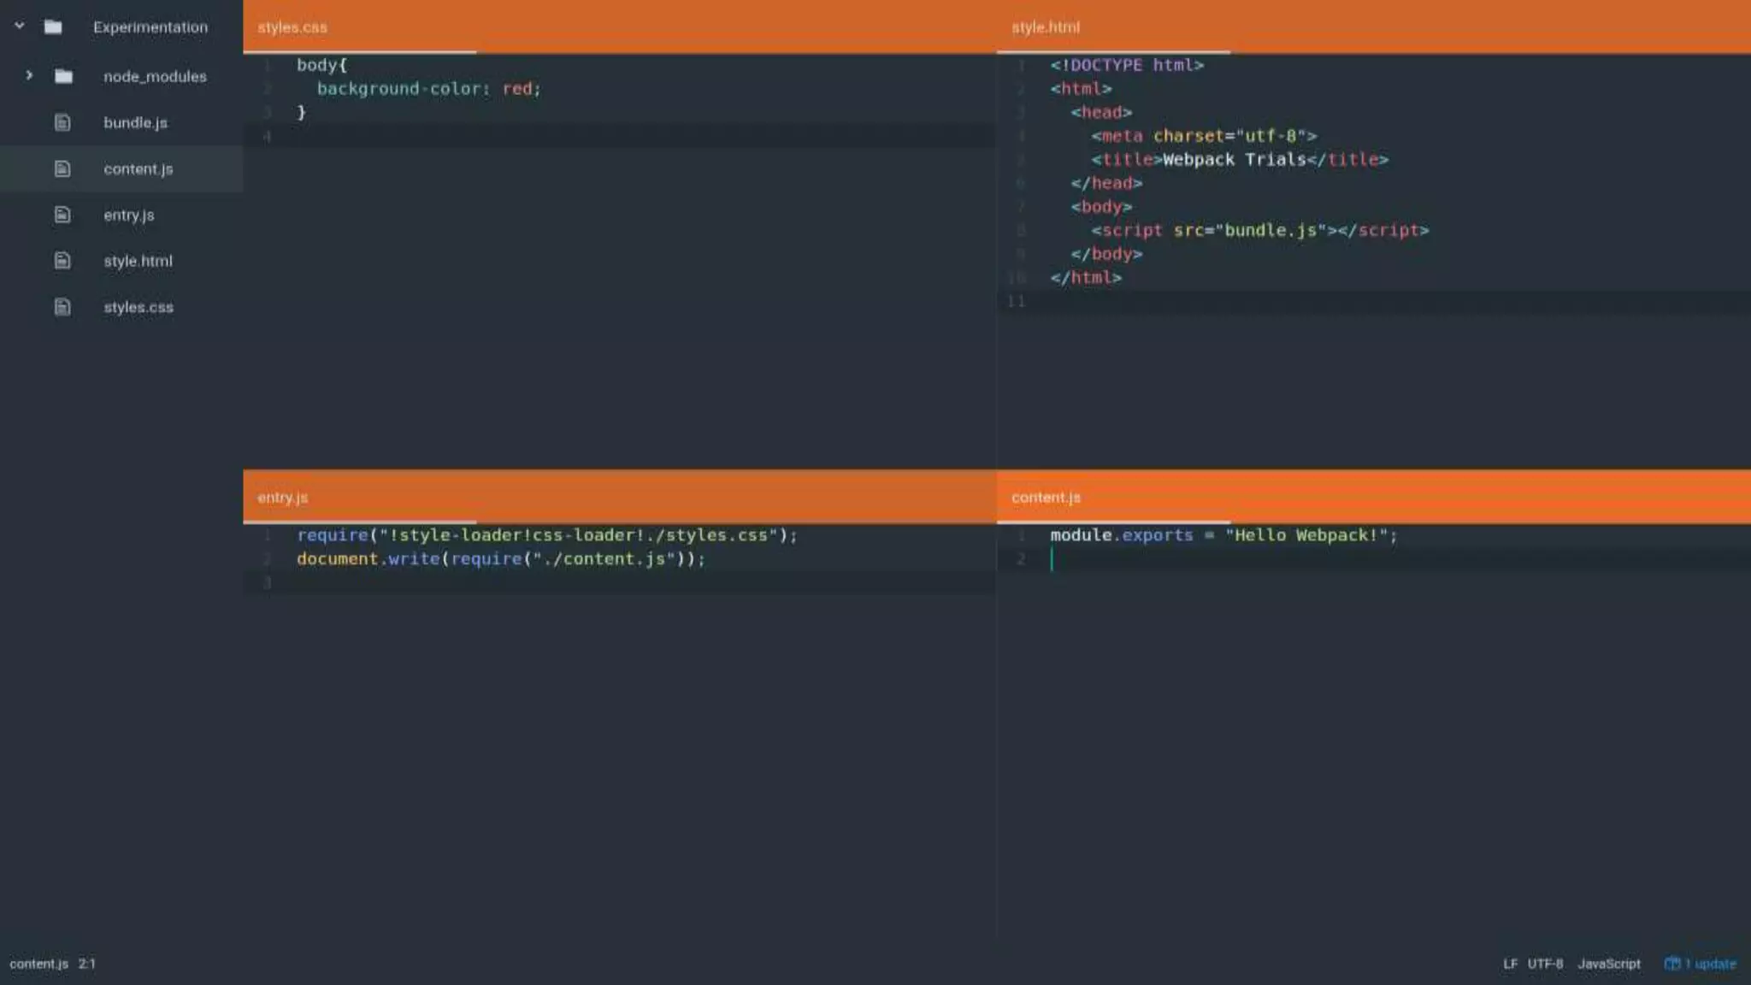The image size is (1751, 985).
Task: Open bundle.js from the tree view
Action: pyautogui.click(x=135, y=123)
